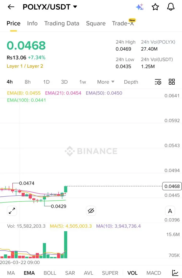Go back with the left arrow
This screenshot has width=182, height=278.
point(11,7)
